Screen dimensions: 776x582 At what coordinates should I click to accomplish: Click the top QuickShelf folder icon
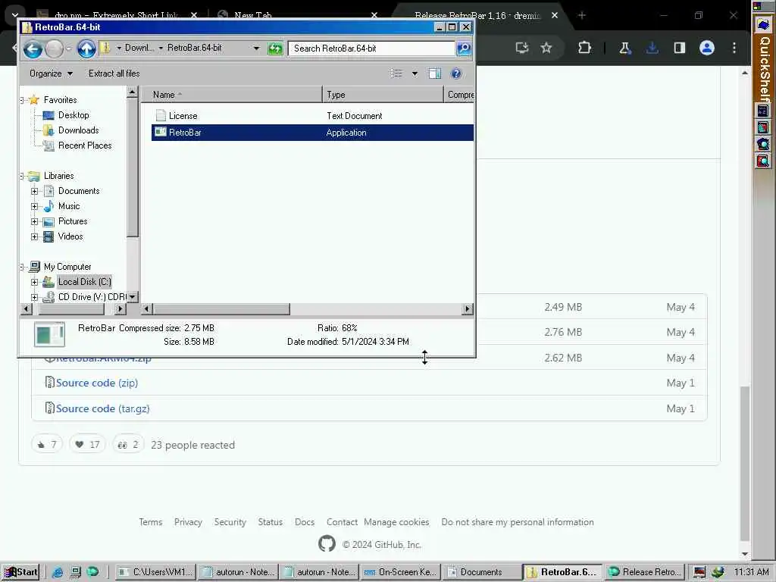click(x=763, y=25)
